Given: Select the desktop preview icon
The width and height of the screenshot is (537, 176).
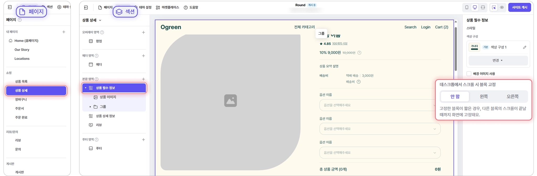Looking at the screenshot, I should (x=475, y=7).
